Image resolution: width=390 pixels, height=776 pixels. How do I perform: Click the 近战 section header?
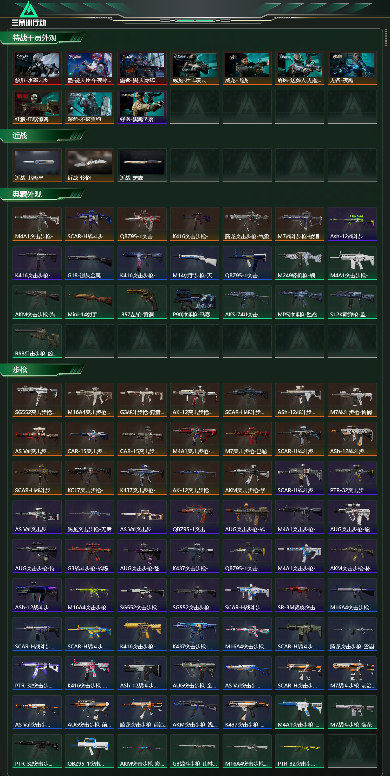pyautogui.click(x=20, y=136)
